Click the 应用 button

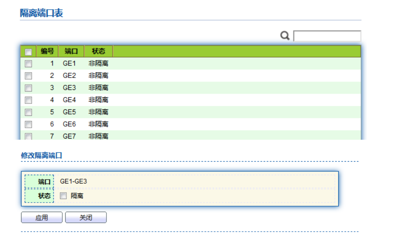(x=42, y=218)
